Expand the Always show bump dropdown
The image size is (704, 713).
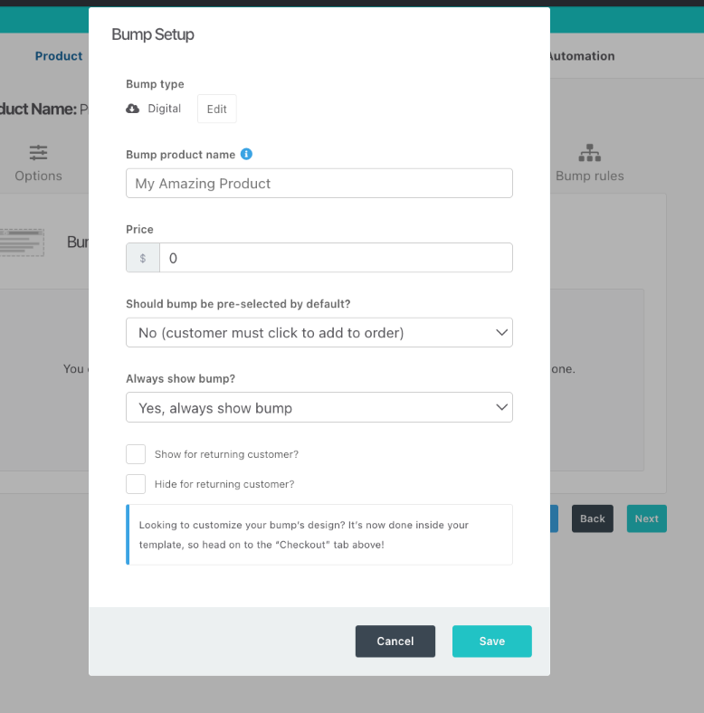click(x=319, y=408)
